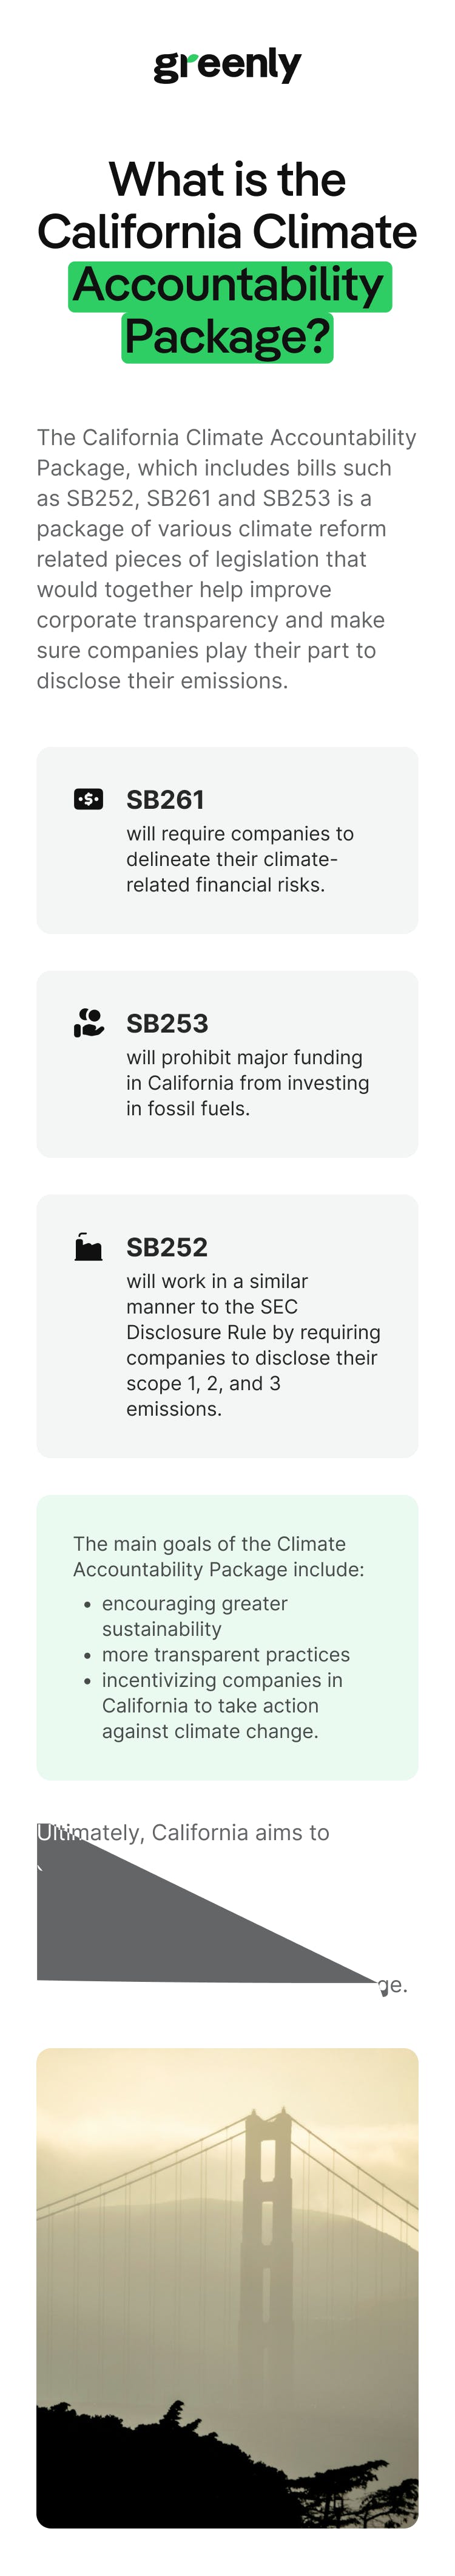Click the "What is the" title line
This screenshot has width=455, height=2576.
[x=227, y=180]
